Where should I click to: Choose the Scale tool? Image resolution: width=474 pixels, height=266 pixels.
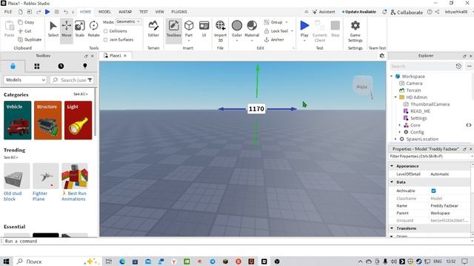[80, 29]
